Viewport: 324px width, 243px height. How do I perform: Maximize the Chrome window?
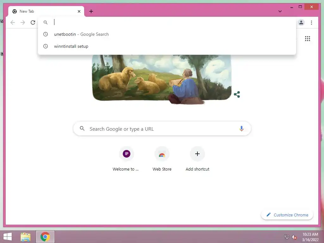tap(300, 7)
